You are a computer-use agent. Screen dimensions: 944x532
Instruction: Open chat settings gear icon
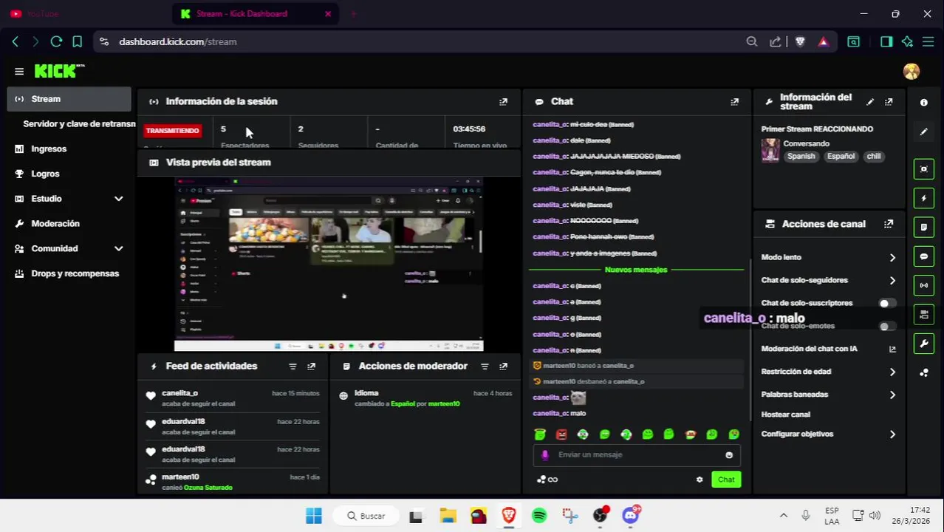[700, 480]
